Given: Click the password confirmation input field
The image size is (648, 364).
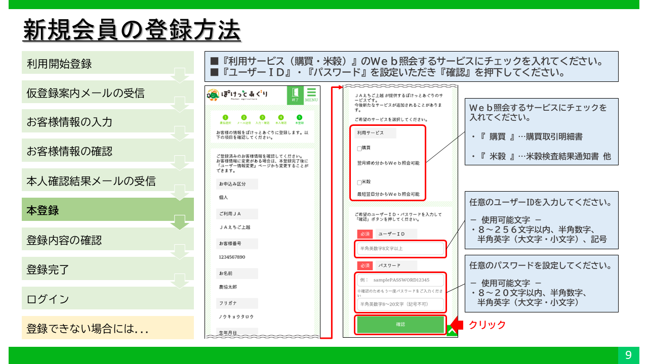Looking at the screenshot, I should 399,304.
